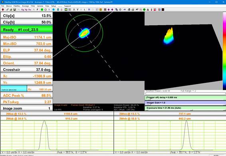226x156 pixels.
Task: Toggle the Xg centroid toolbar button
Action: click(22, 10)
